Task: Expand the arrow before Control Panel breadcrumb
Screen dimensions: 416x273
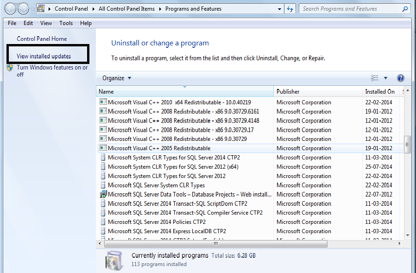Action: point(50,9)
